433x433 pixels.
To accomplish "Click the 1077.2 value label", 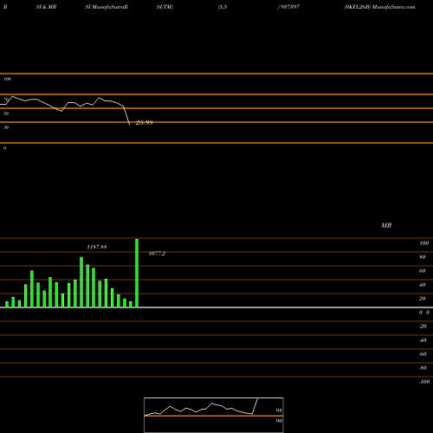I will (157, 254).
